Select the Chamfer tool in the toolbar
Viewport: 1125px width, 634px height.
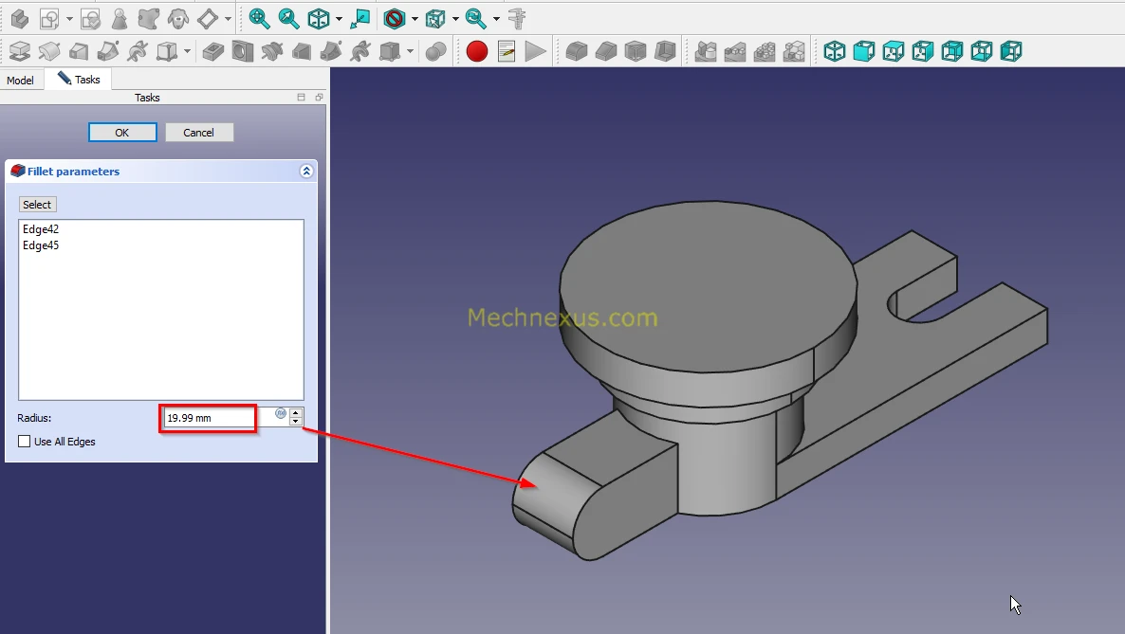606,51
